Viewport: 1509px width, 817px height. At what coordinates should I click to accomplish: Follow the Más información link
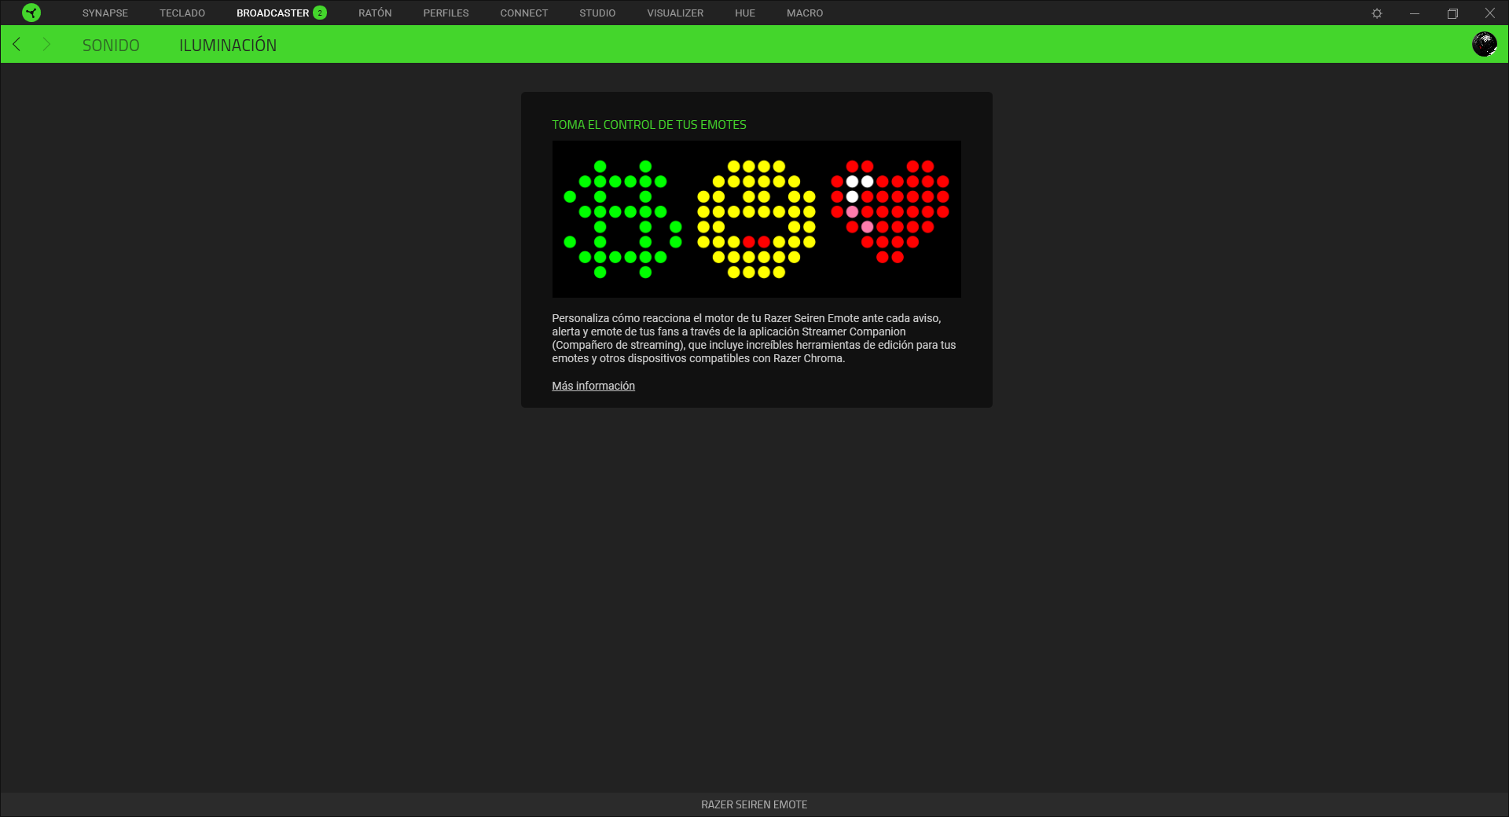[593, 386]
